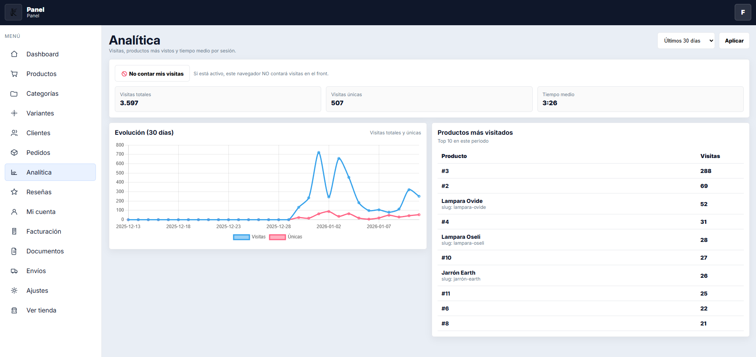Open the user menu with F avatar
Screen dimensions: 756x357
pyautogui.click(x=743, y=12)
